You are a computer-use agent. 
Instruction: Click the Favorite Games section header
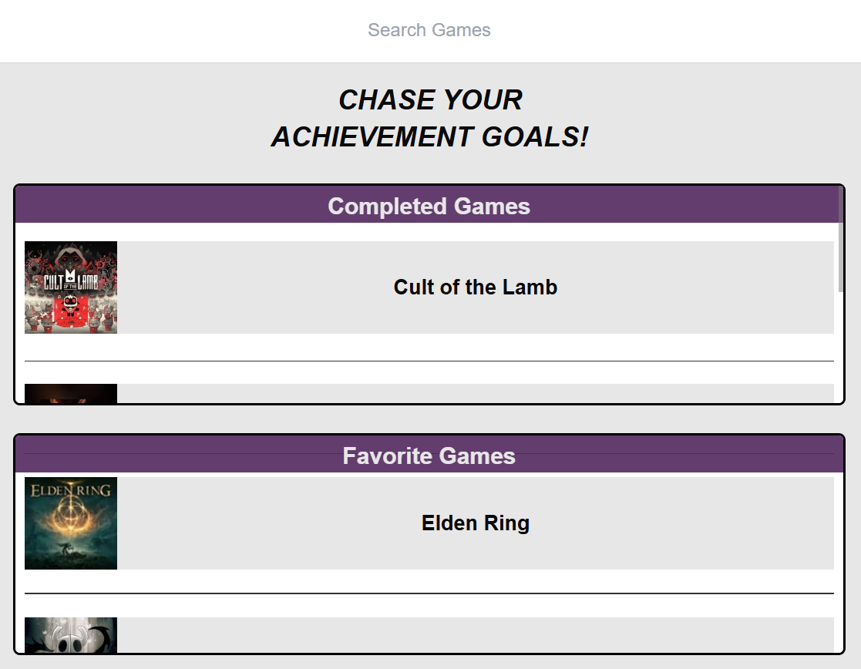pyautogui.click(x=429, y=456)
